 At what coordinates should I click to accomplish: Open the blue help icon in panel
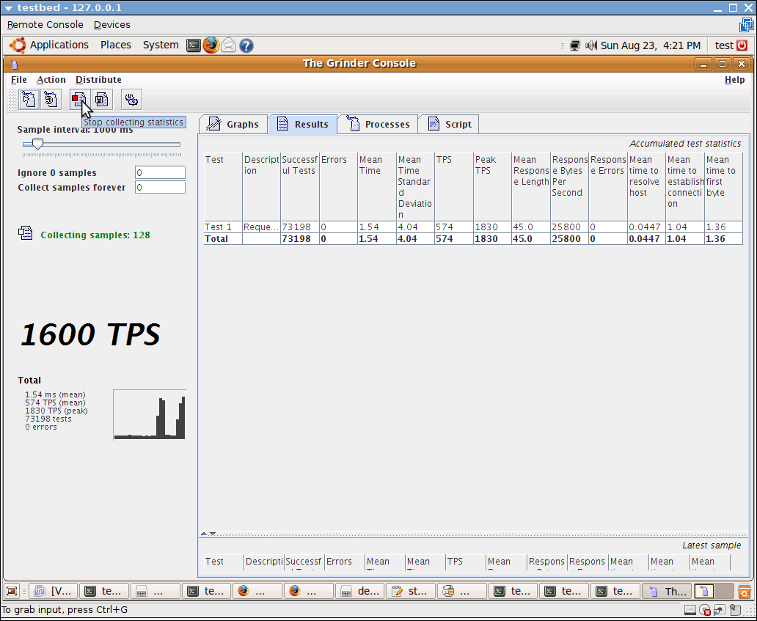(246, 45)
